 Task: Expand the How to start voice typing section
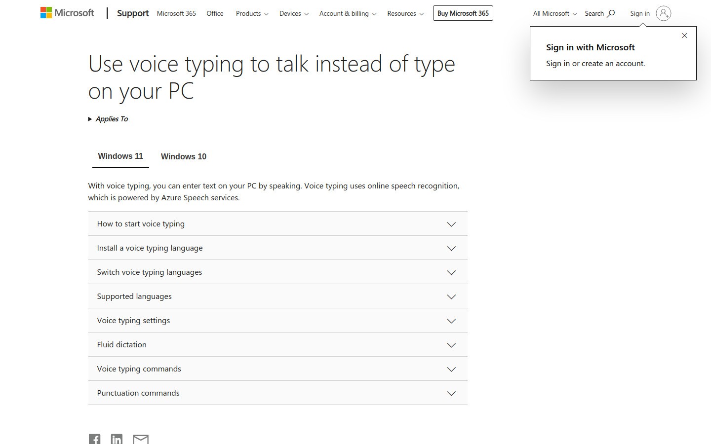click(x=277, y=223)
